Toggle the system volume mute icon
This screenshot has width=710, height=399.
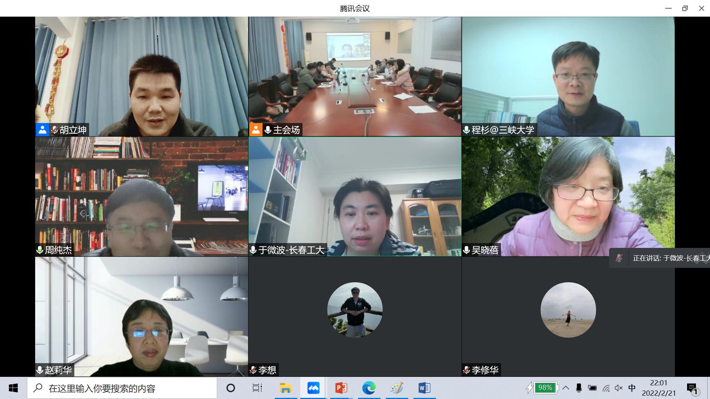click(x=619, y=388)
